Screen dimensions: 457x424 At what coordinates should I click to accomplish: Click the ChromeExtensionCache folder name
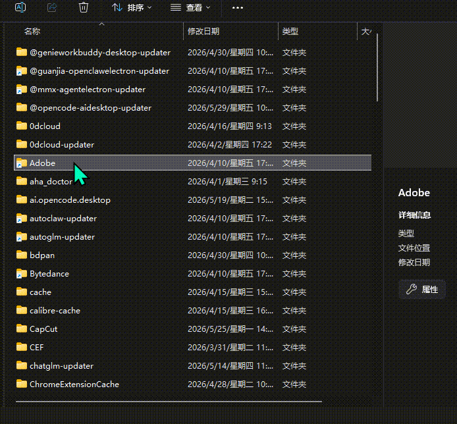tap(74, 384)
